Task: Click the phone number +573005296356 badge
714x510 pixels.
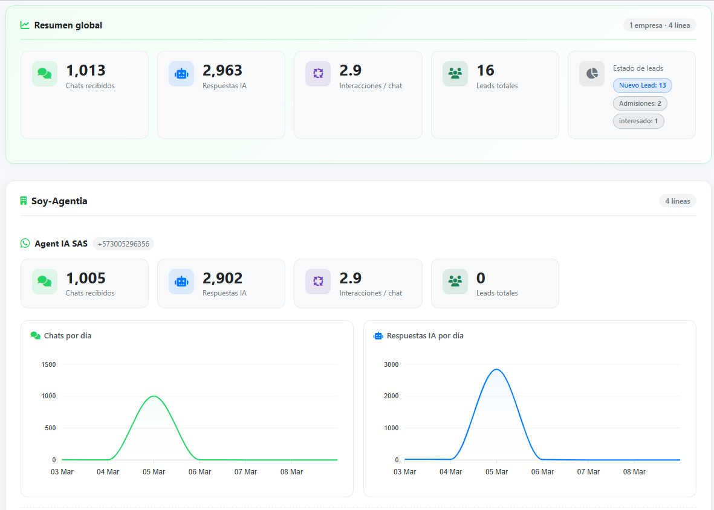Action: point(123,244)
